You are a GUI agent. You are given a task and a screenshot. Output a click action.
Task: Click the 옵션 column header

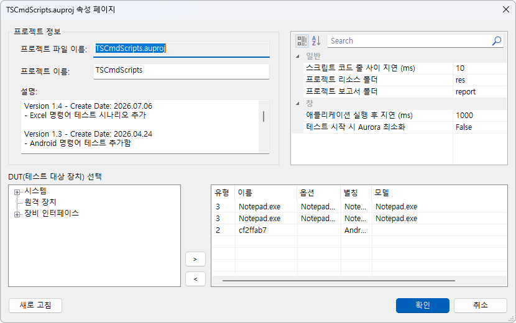point(319,193)
